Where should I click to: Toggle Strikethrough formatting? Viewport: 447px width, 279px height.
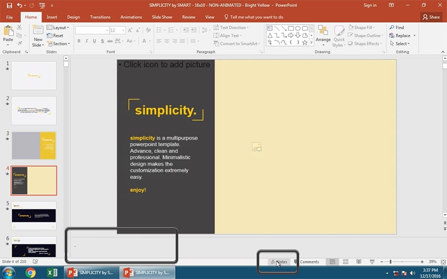click(110, 41)
